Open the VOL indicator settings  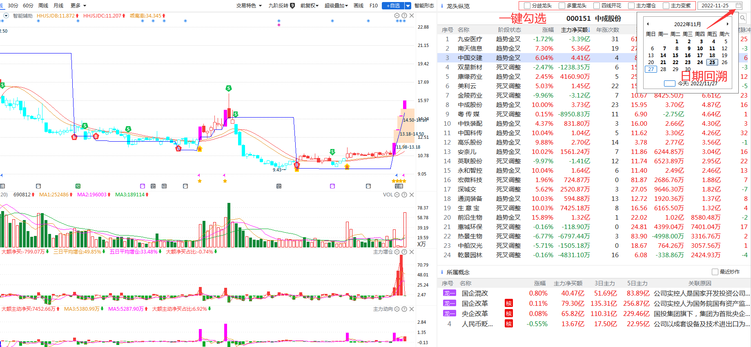397,195
